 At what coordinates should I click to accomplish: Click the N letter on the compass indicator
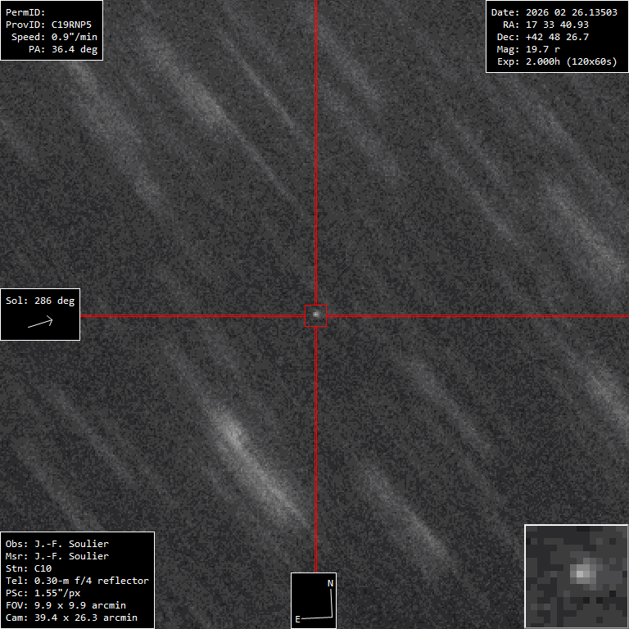pyautogui.click(x=330, y=583)
